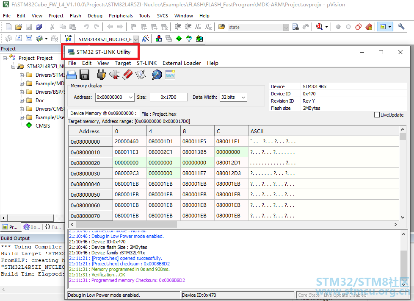Screen dimensions: 414x301
Task: Click the memory table horizontal scrollbar thumb
Action: 126,224
